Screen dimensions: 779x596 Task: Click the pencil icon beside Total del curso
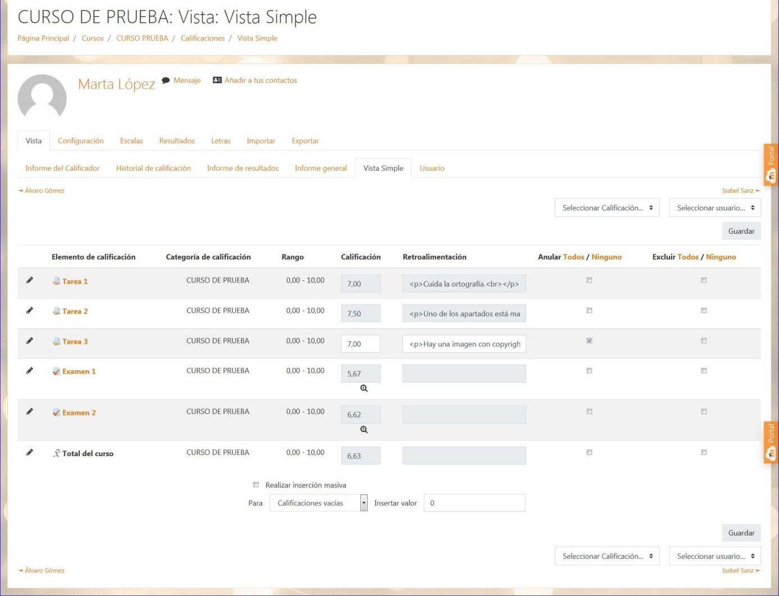point(29,453)
